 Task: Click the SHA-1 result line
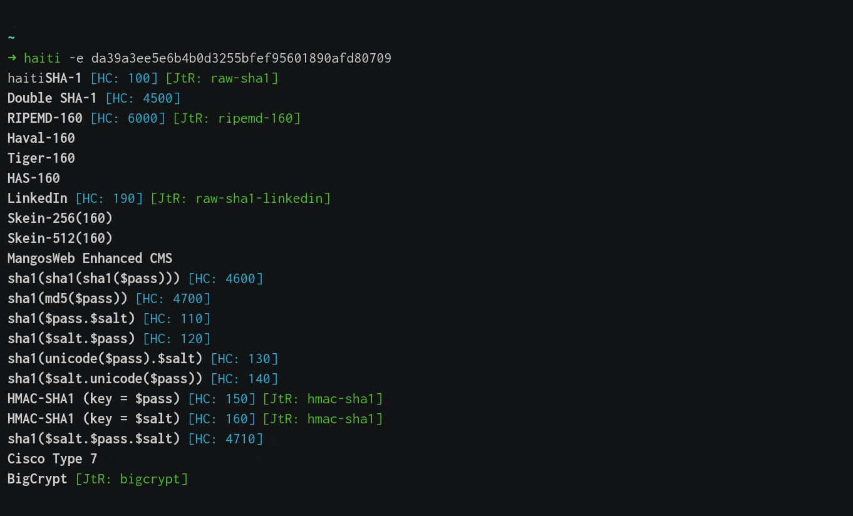[x=63, y=78]
